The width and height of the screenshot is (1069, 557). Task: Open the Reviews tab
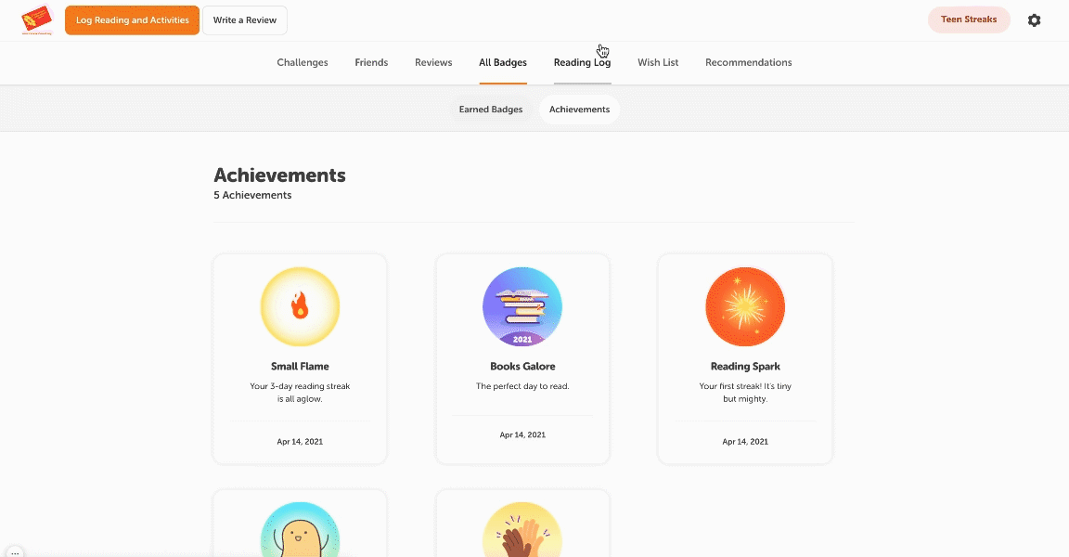(433, 63)
